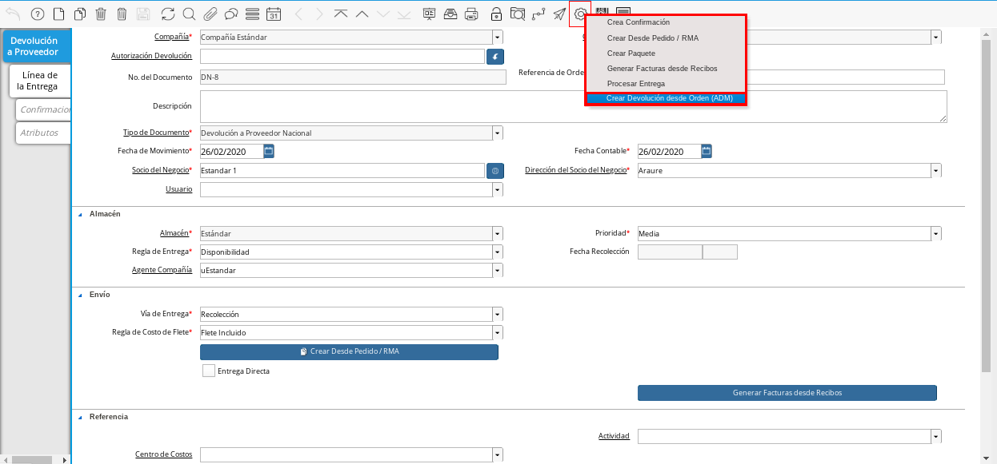Expand the Tipo de Documento dropdown

point(498,133)
